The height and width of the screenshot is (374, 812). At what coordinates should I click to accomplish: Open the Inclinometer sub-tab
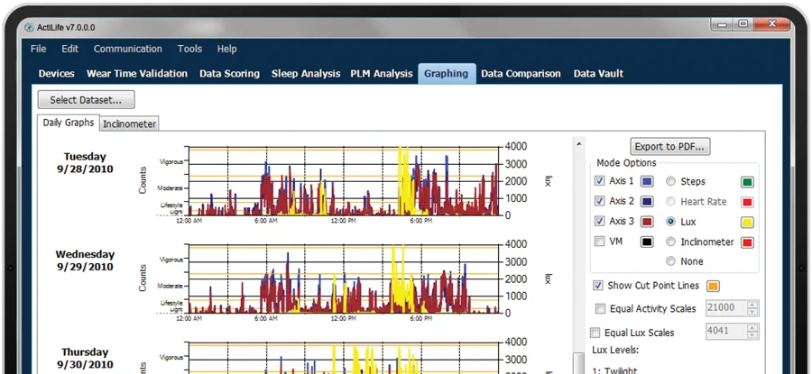click(129, 123)
